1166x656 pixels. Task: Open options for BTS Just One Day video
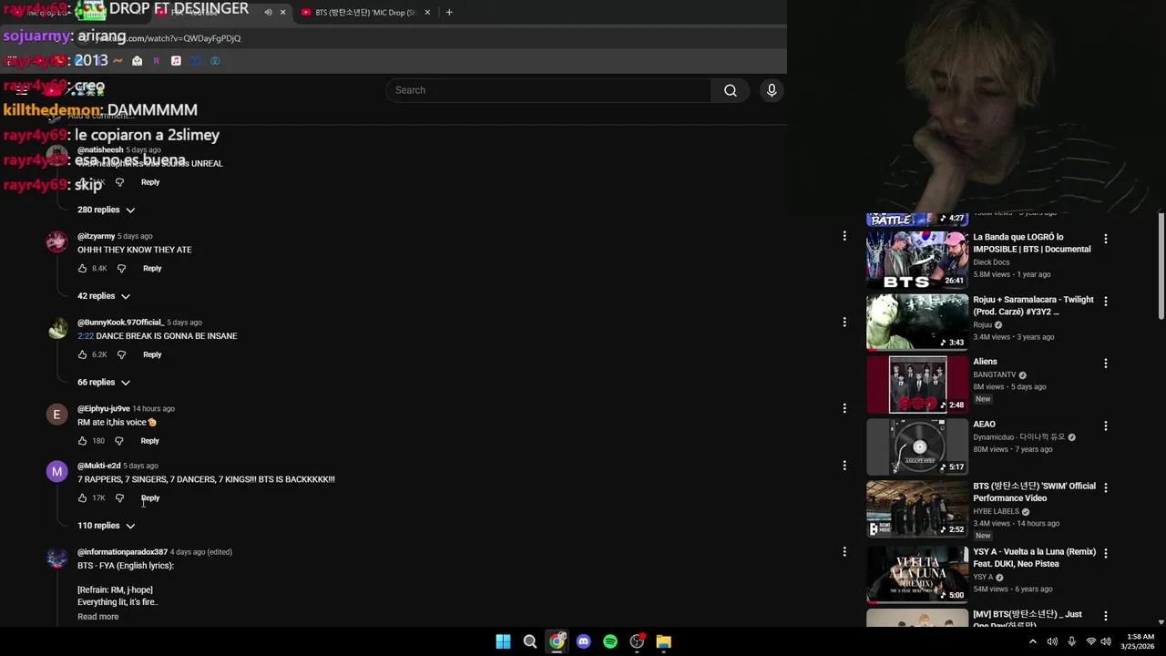1106,616
